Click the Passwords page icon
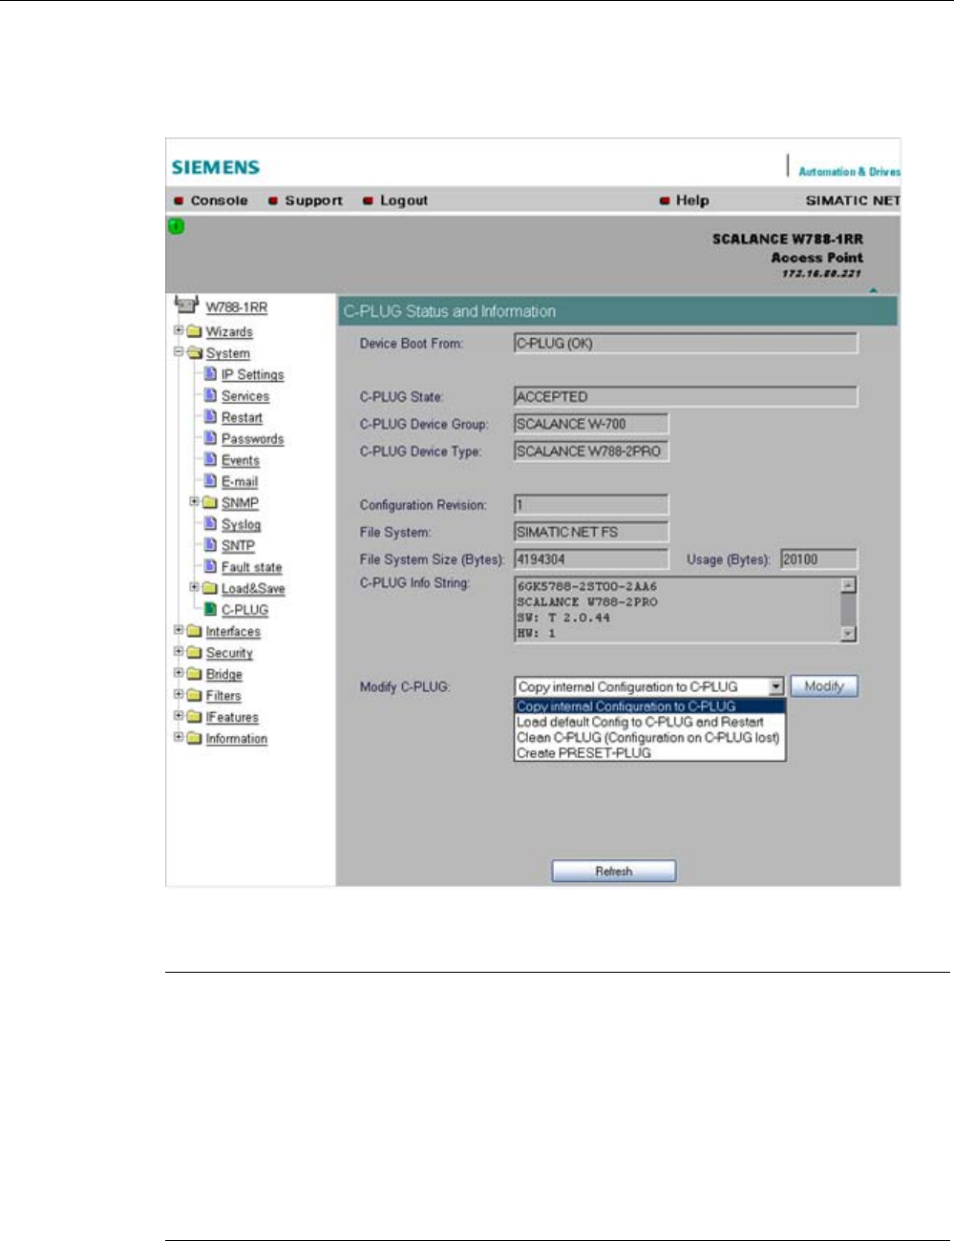Screen dimensions: 954x1241 click(210, 437)
